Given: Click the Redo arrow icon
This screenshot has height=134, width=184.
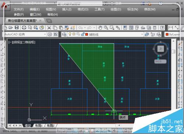Looking at the screenshot, I should pos(89,28).
